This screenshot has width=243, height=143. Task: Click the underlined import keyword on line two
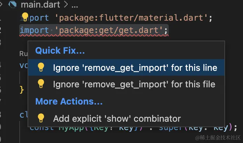coord(34,30)
